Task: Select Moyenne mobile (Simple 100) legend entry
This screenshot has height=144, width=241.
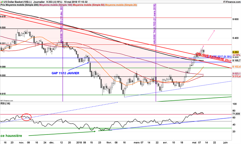Action: pyautogui.click(x=56, y=5)
